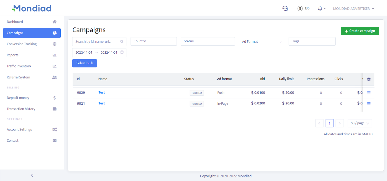This screenshot has width=387, height=181.
Task: Select page 1 in pagination
Action: tap(329, 123)
